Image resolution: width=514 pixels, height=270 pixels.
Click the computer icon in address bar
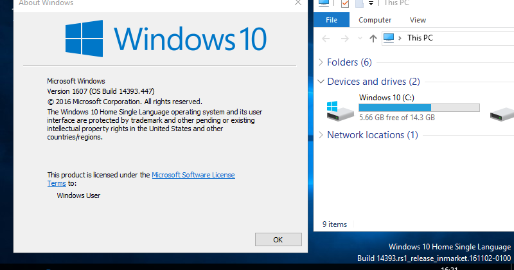coord(389,38)
